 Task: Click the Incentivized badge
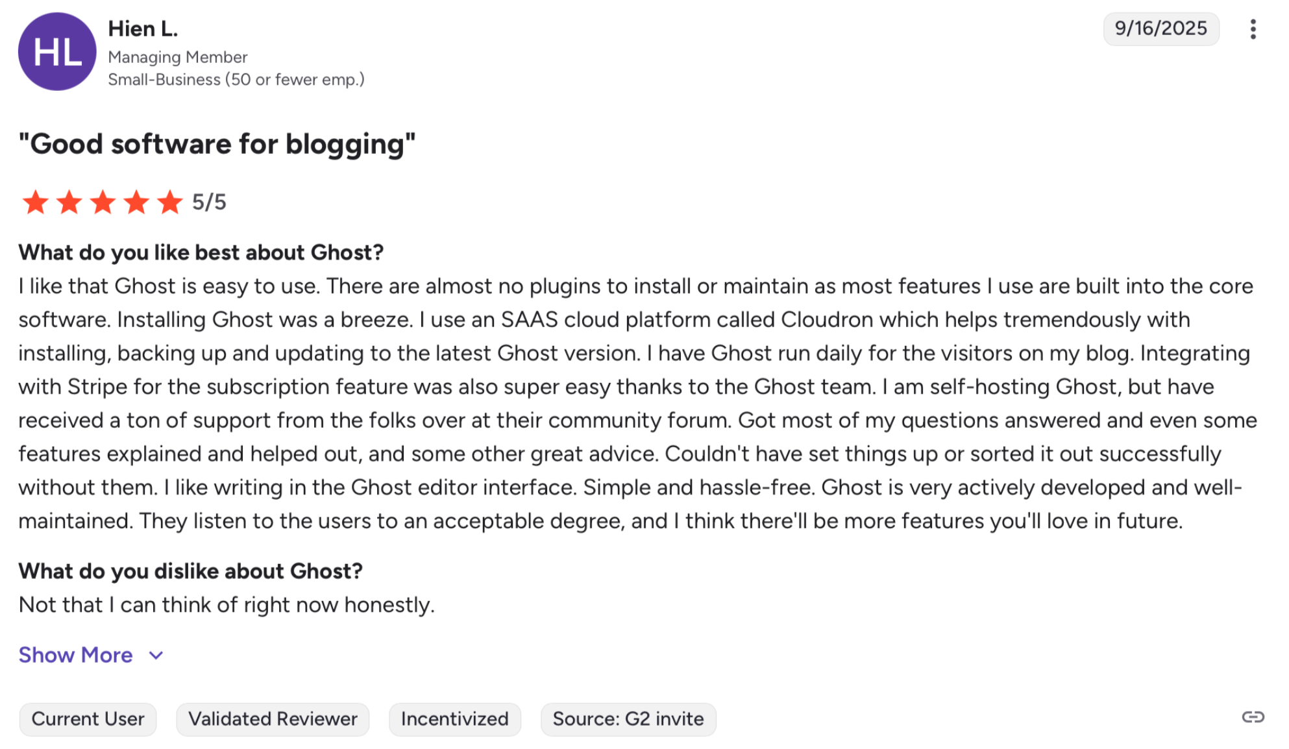tap(454, 719)
